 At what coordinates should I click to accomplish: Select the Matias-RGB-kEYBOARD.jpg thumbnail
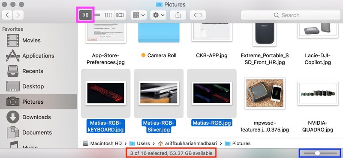pos(105,93)
